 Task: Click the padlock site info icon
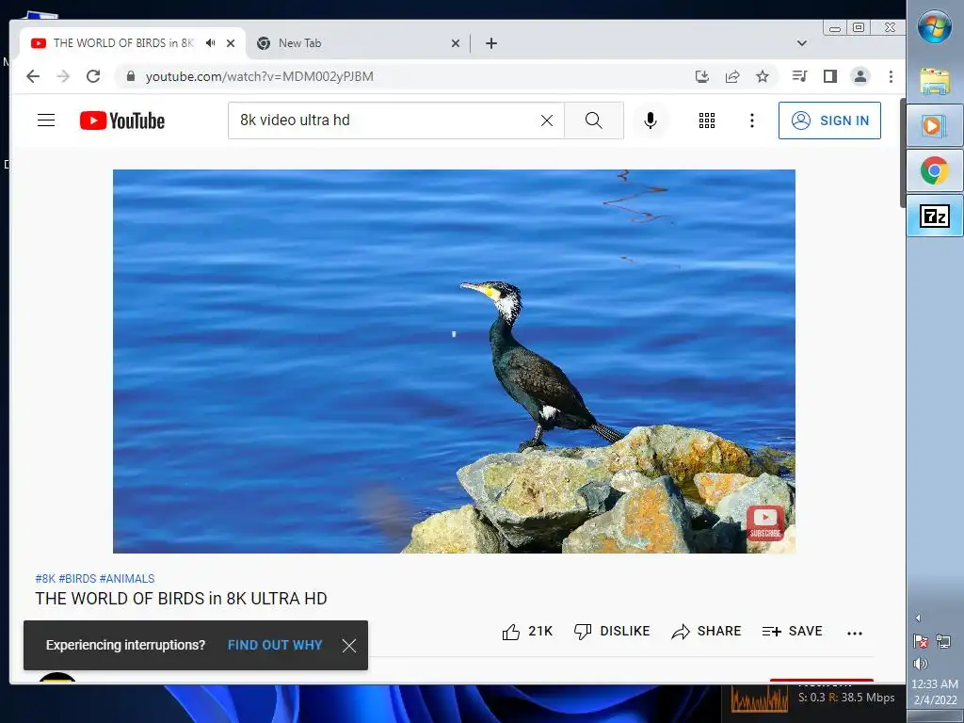tap(130, 76)
